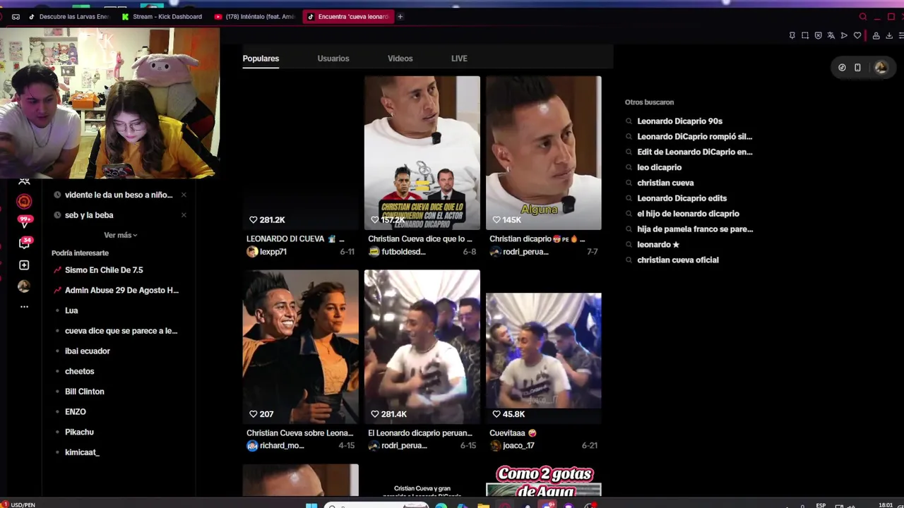Select suggested search 'cueva dice que se parece'
This screenshot has height=508, width=904.
[121, 331]
